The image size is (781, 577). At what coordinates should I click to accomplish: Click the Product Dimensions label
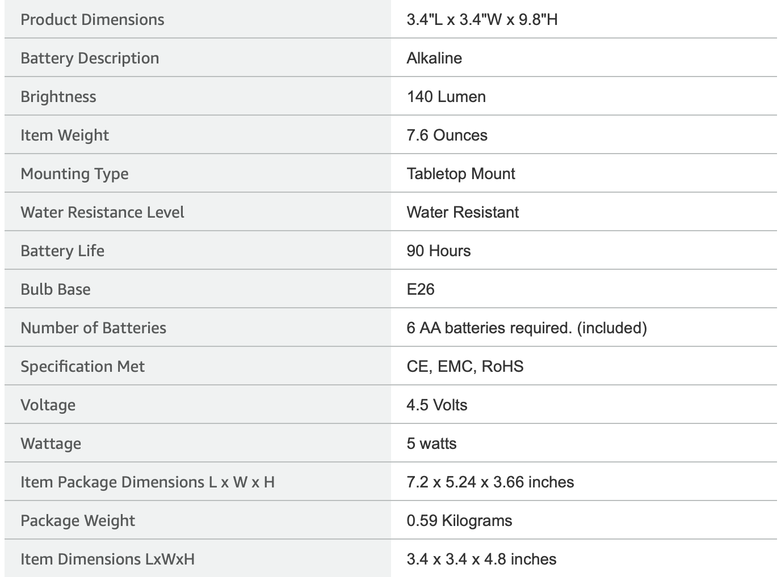pyautogui.click(x=93, y=20)
